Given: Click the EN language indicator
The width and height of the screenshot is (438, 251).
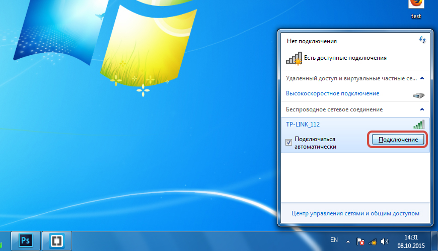Looking at the screenshot, I should tap(334, 240).
